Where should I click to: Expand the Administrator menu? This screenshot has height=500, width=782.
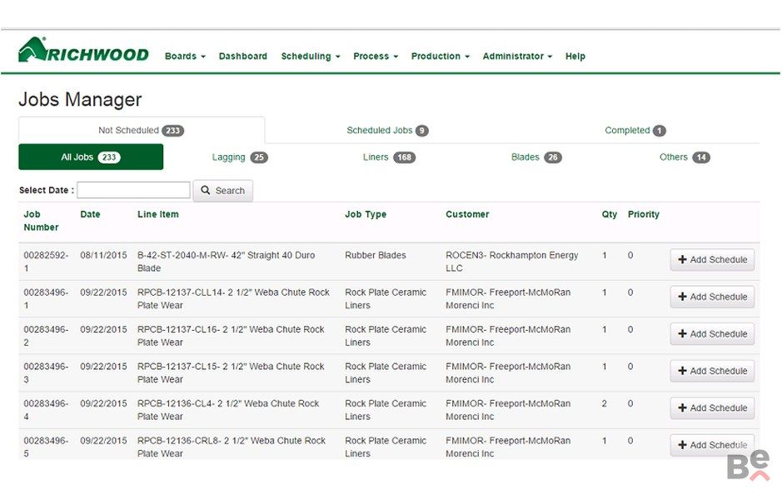click(x=517, y=57)
